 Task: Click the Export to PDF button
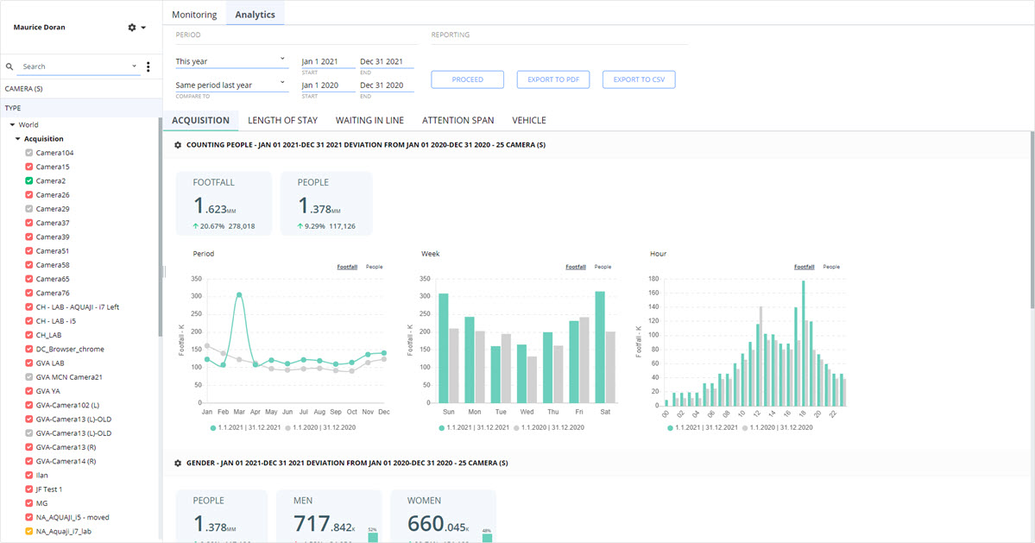tap(553, 79)
